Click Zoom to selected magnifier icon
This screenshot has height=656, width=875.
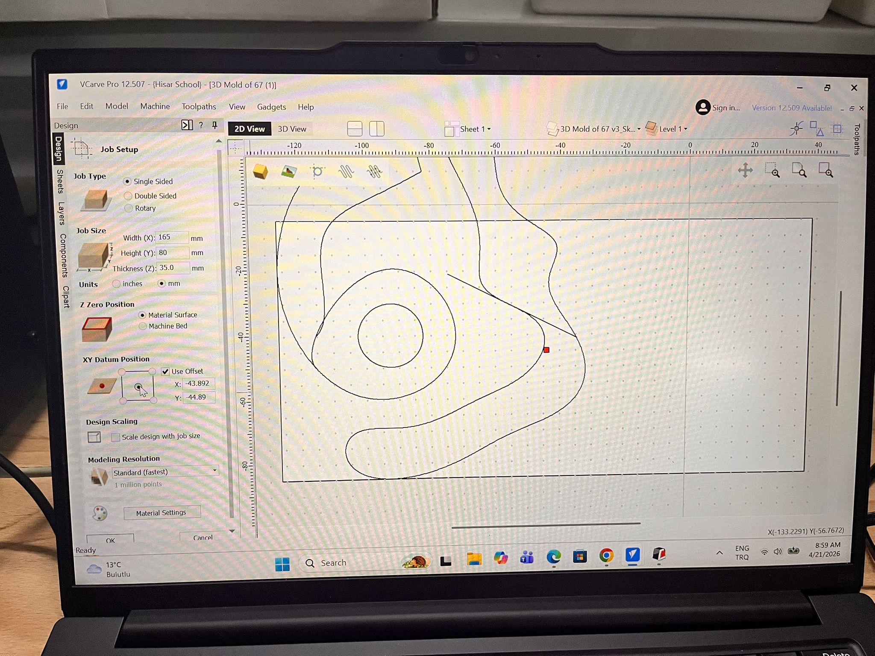click(x=825, y=170)
